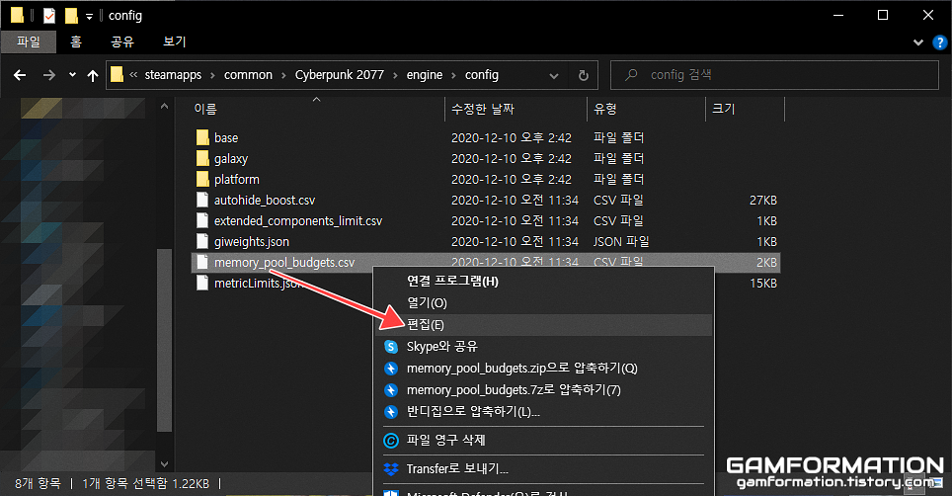Click navigation pane scrollbar down arrow
Image resolution: width=952 pixels, height=496 pixels.
(164, 463)
